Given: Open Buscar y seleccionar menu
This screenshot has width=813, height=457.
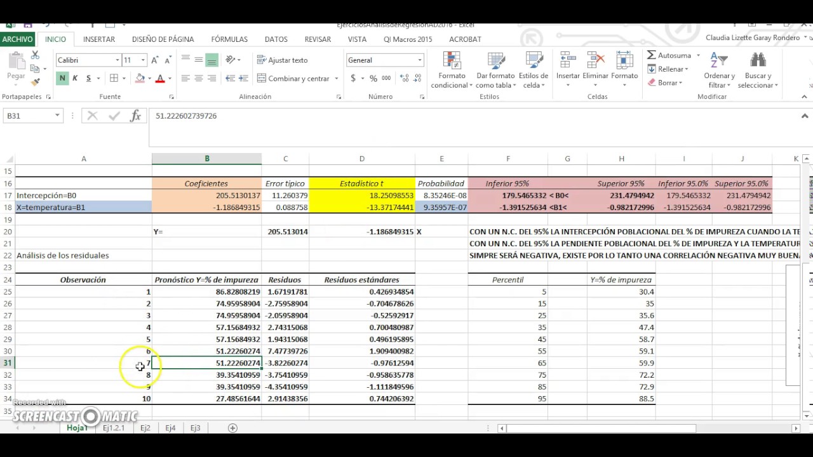Looking at the screenshot, I should pos(757,70).
